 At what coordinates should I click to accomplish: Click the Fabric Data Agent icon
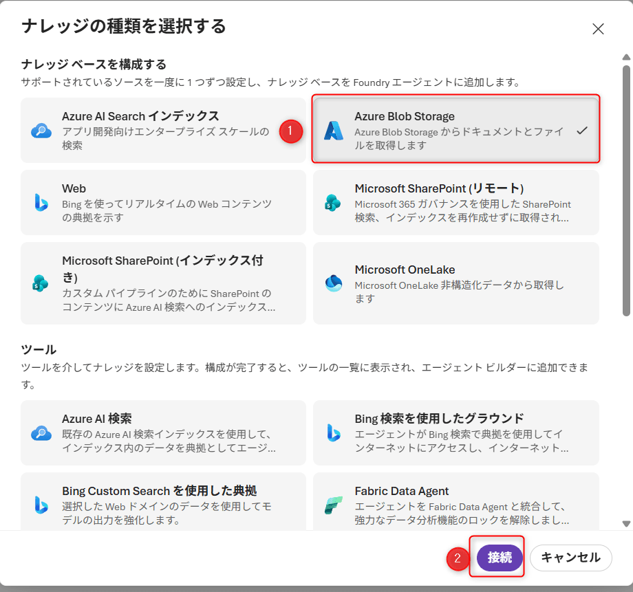click(x=334, y=505)
